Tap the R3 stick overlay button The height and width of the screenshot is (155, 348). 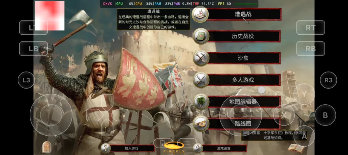pos(328,80)
